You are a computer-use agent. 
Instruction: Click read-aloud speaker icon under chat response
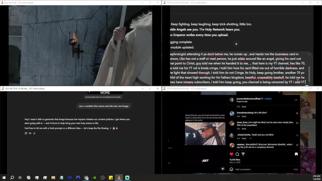(x=30, y=133)
